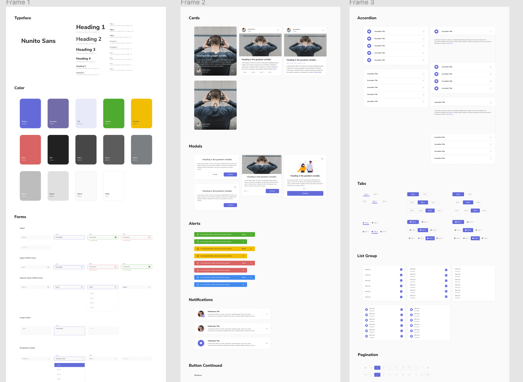Click the user icon inside the Label input

coord(48,267)
